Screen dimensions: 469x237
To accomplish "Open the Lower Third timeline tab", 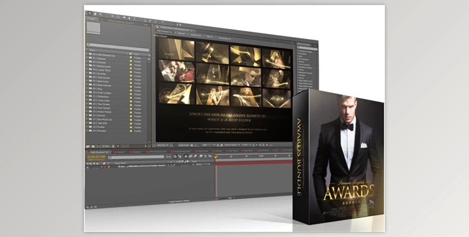I will pos(201,151).
